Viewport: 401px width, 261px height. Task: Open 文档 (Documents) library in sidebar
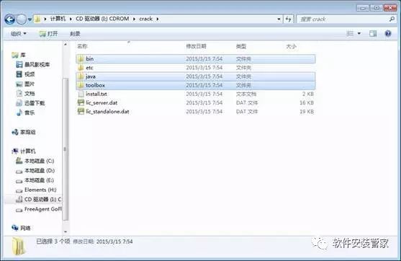(x=25, y=94)
